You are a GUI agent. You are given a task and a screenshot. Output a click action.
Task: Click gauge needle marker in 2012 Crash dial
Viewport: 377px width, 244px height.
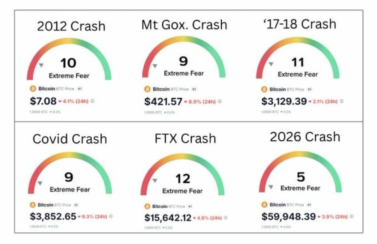pos(41,65)
